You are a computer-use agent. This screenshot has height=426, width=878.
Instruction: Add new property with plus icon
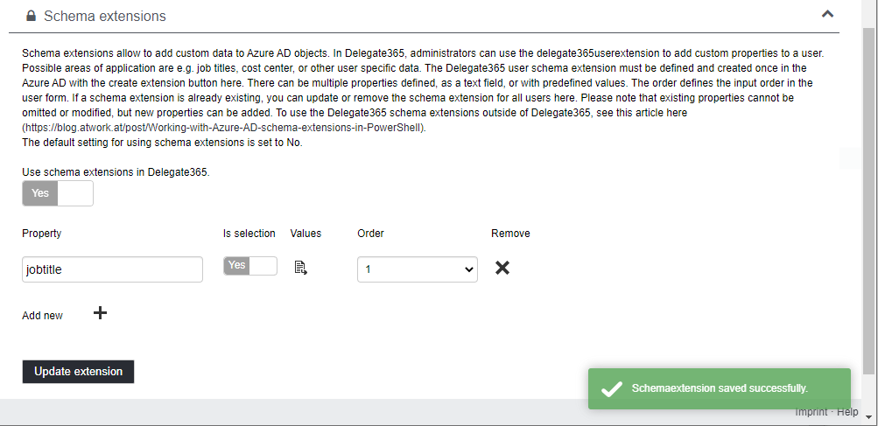tap(100, 313)
